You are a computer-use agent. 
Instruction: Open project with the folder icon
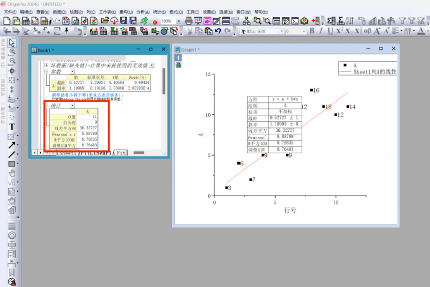[x=105, y=21]
